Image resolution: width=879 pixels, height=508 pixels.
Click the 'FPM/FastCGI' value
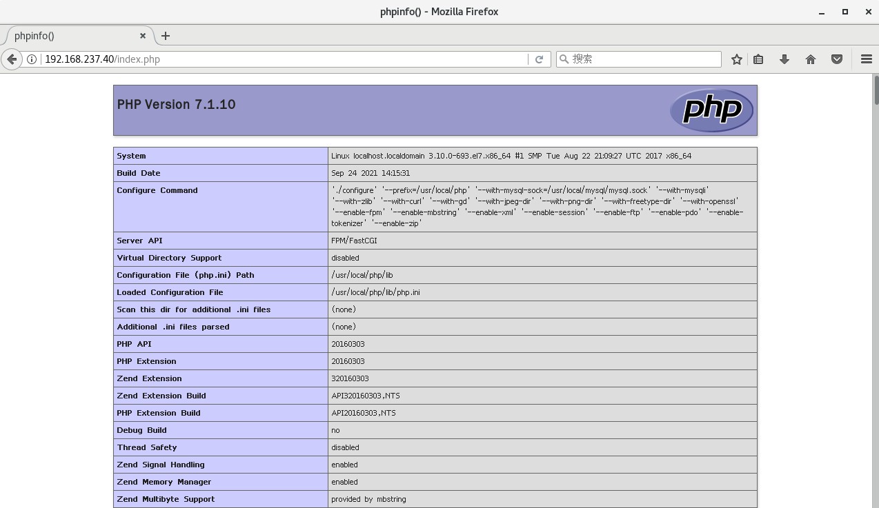point(354,241)
